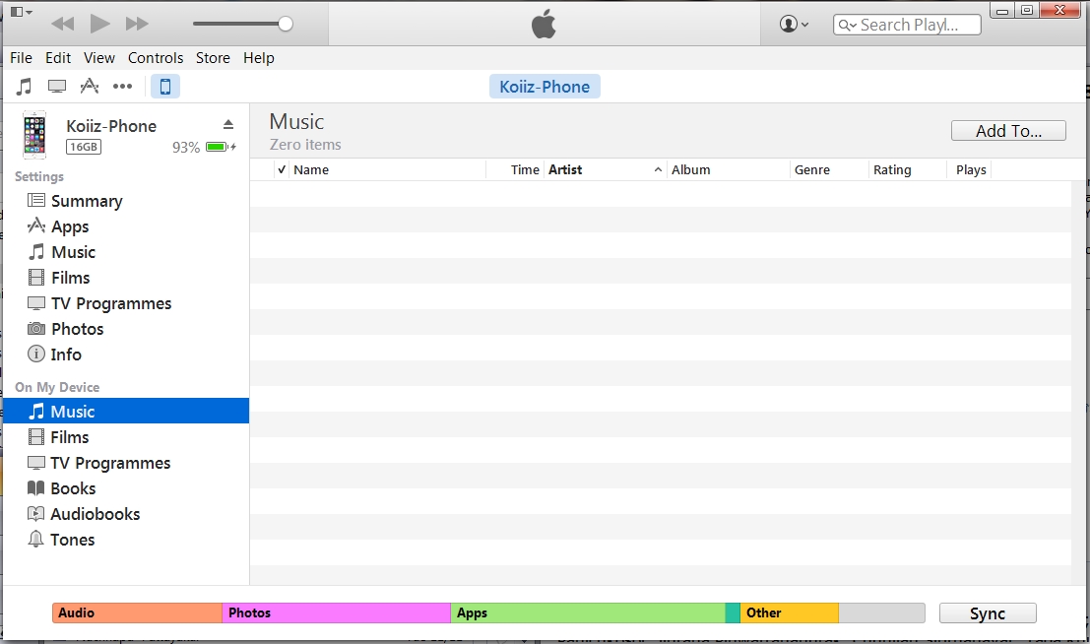Sort by Album column
The width and height of the screenshot is (1090, 644).
tap(691, 169)
